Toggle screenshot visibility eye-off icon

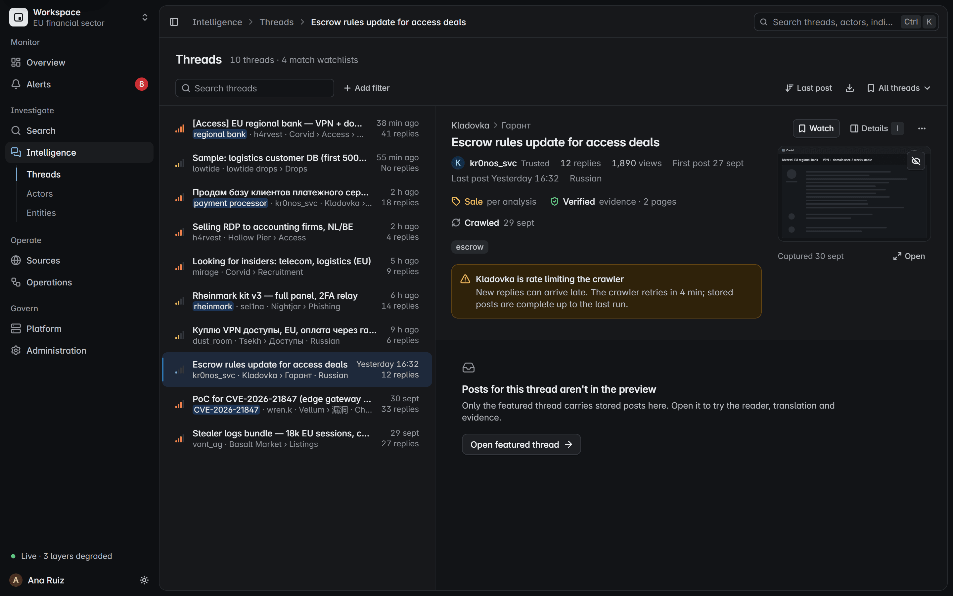916,161
